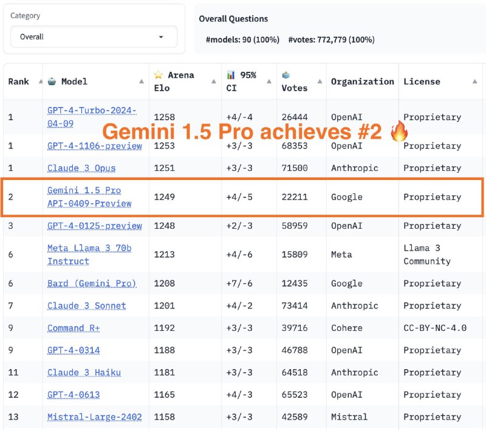
Task: Select Elo value 1213 for Llama 3
Action: (x=164, y=255)
